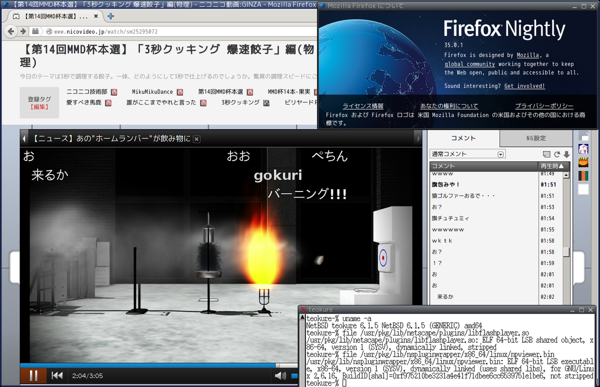This screenshot has height=387, width=600.
Task: Go forward with Firefox forward arrow
Action: [x=23, y=31]
